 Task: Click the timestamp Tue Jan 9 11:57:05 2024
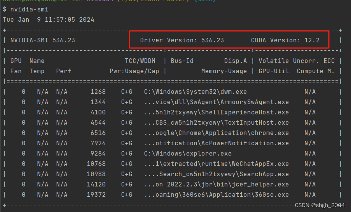49,20
